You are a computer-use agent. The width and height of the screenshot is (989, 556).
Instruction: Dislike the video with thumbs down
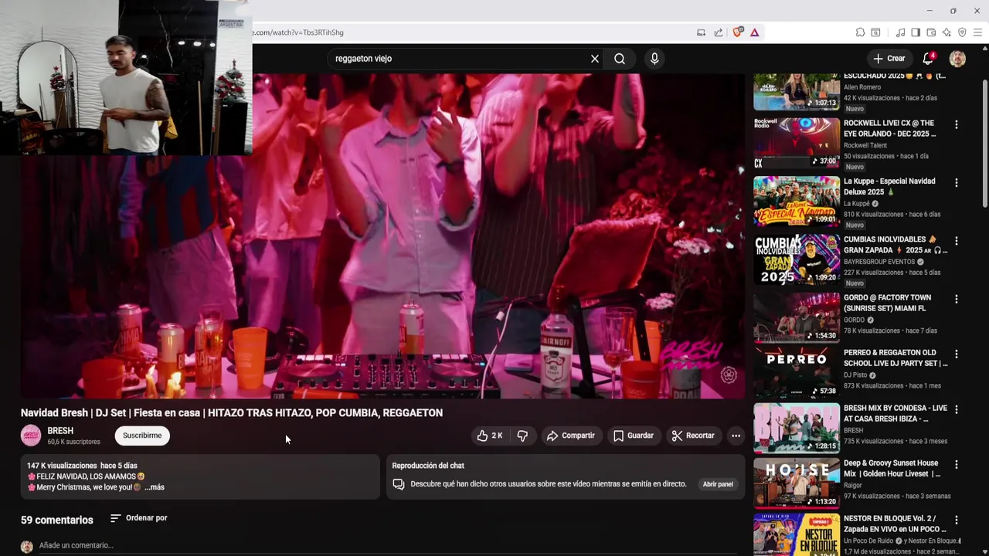(522, 436)
